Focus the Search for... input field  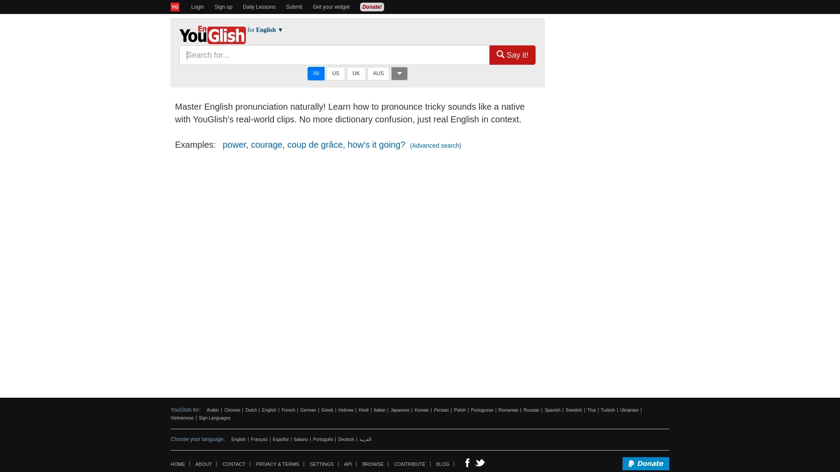click(334, 55)
